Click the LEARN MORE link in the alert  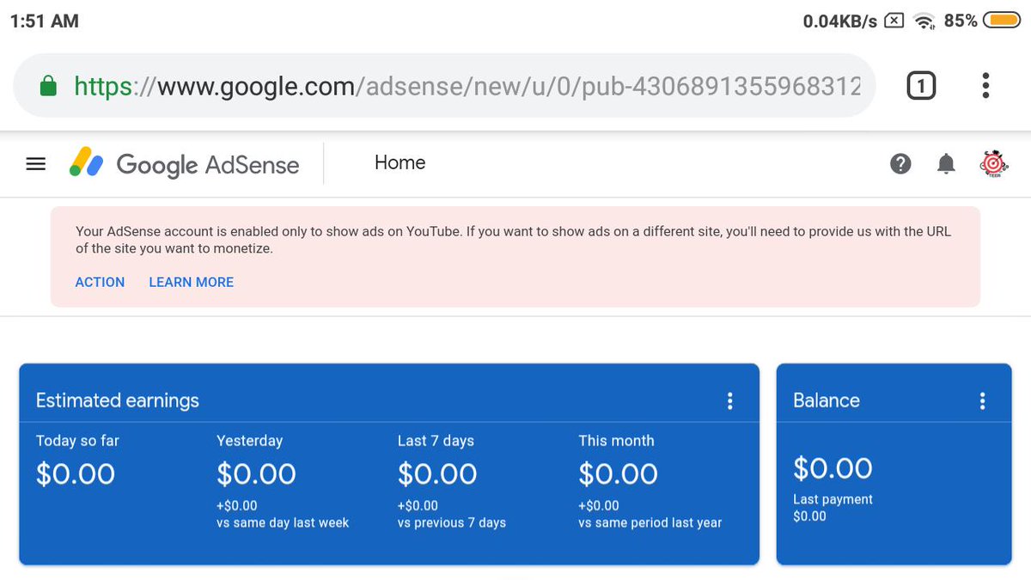click(191, 282)
